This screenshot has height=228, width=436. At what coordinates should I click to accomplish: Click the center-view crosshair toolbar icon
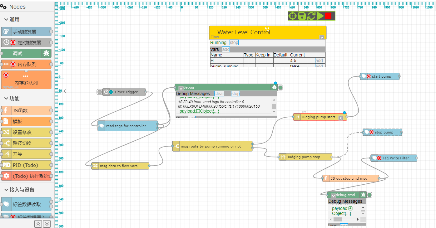pos(293,16)
